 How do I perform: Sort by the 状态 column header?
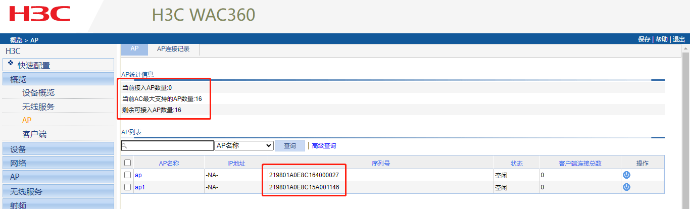tap(516, 164)
